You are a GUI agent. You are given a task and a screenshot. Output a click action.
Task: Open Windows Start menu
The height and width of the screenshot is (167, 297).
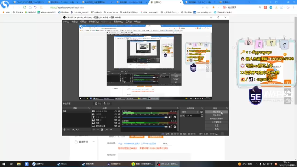point(4,164)
